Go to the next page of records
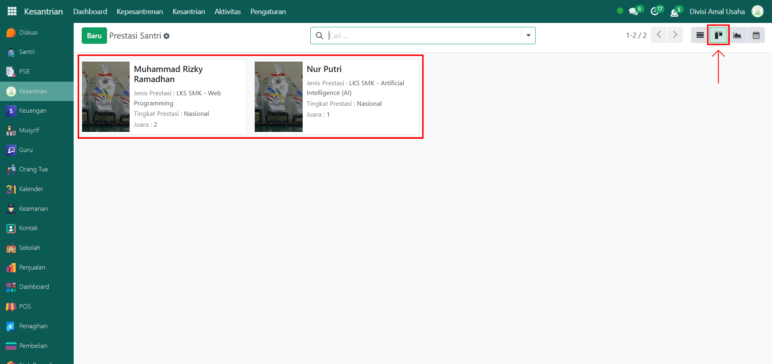 click(675, 35)
